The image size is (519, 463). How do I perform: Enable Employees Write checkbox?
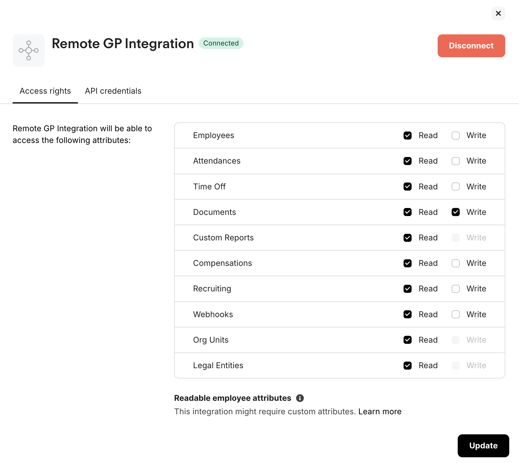click(456, 136)
